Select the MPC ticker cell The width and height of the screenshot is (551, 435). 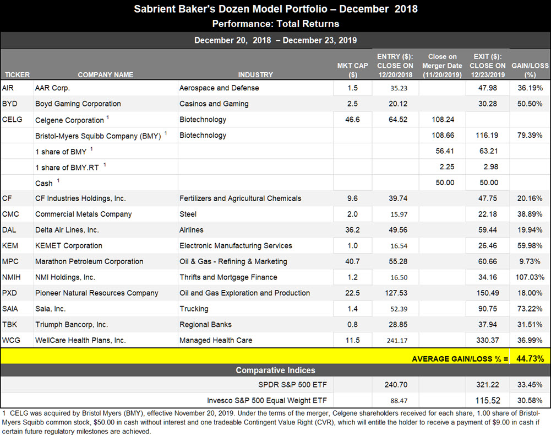[x=10, y=261]
